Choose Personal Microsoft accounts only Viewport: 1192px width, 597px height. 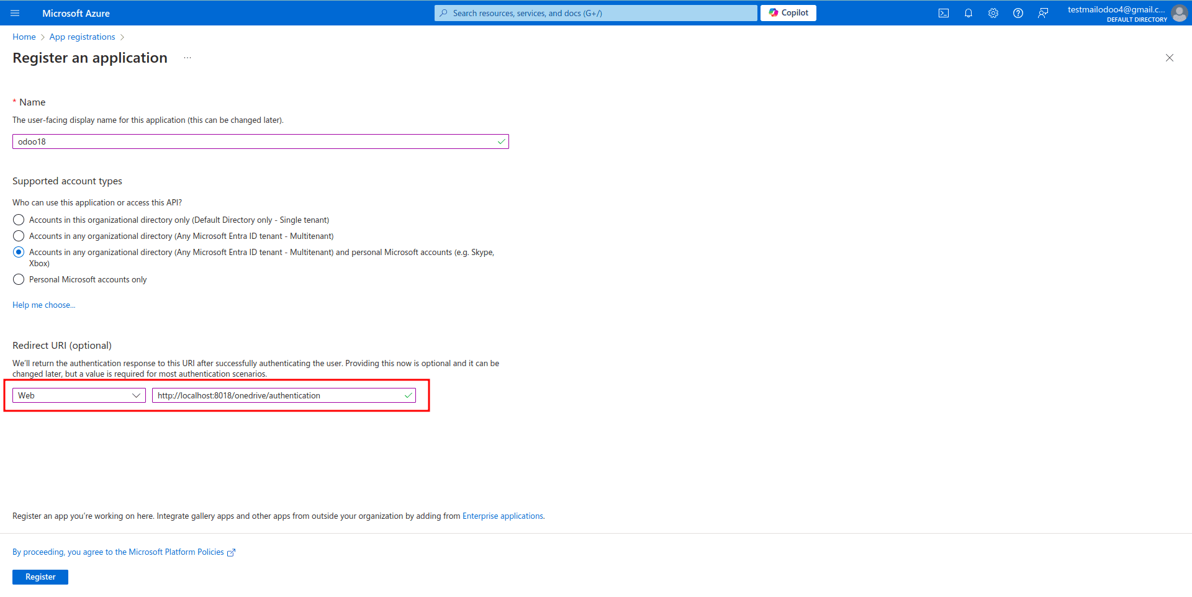[19, 279]
